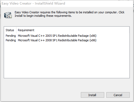The image size is (134, 102).
Task: Click the (x86) label of the 2008 package
Action: 93,40
